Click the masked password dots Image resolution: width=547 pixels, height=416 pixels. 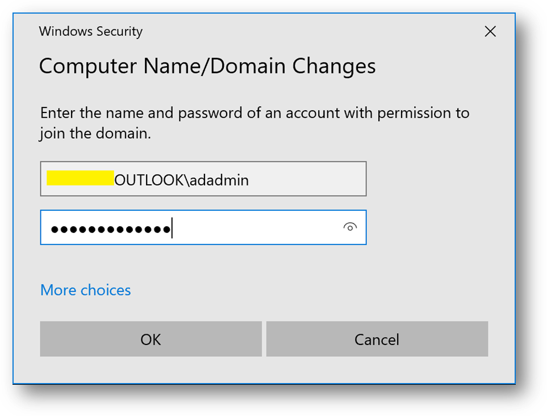click(x=110, y=229)
